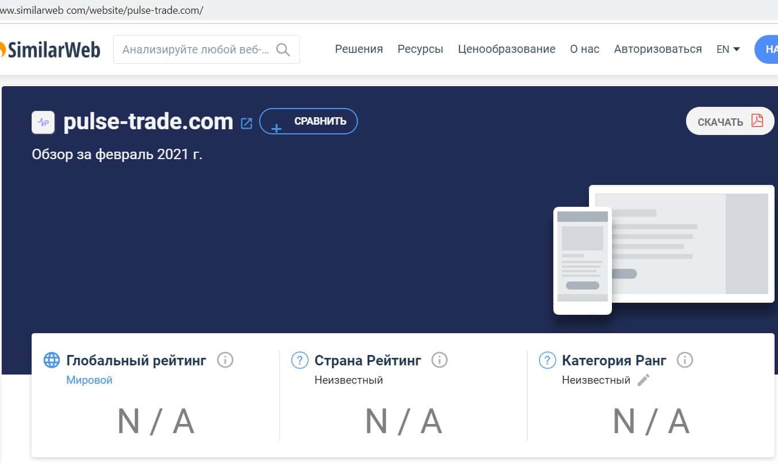
Task: Click the text Обзор за февраль 2021 г.
Action: (117, 155)
